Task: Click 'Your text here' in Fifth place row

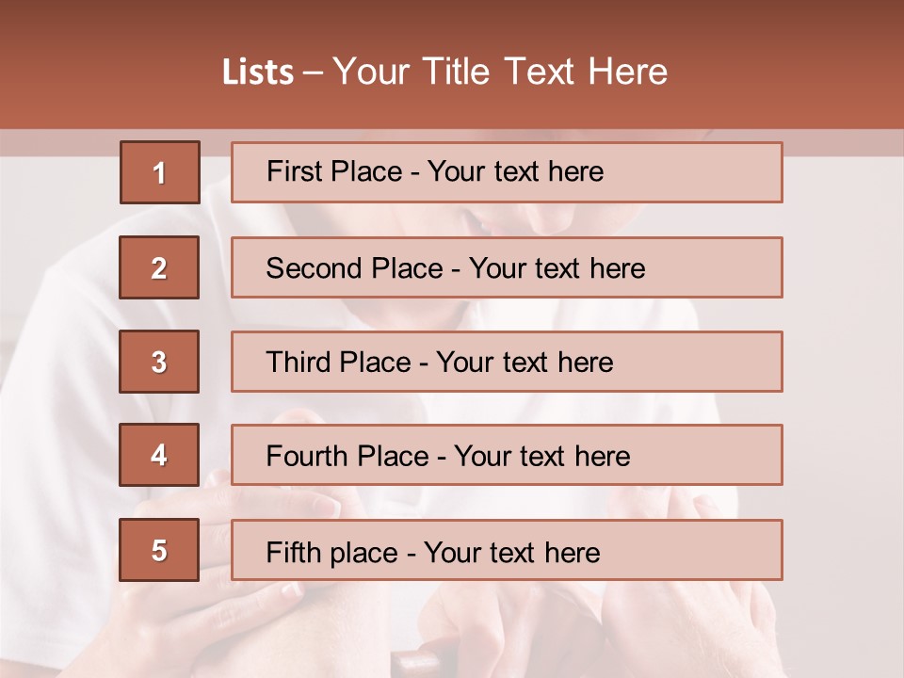Action: (x=511, y=552)
